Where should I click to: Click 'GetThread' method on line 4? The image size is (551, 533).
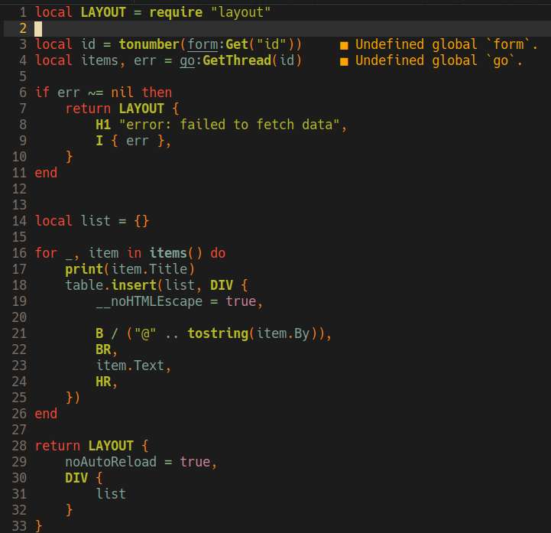[237, 60]
